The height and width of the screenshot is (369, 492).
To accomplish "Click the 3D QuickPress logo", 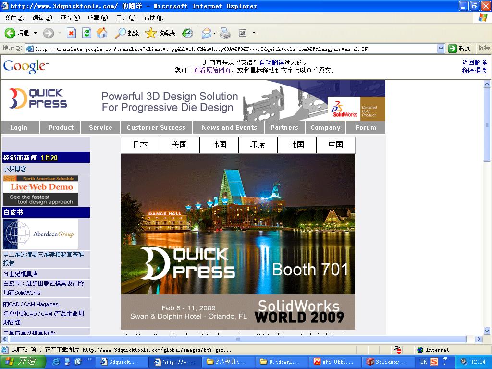I will coord(38,98).
